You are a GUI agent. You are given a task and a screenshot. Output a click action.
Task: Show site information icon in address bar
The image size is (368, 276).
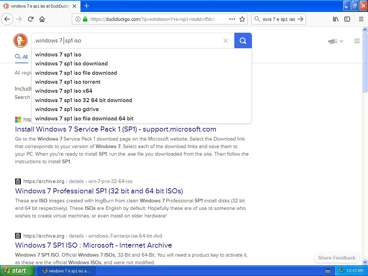[78, 19]
